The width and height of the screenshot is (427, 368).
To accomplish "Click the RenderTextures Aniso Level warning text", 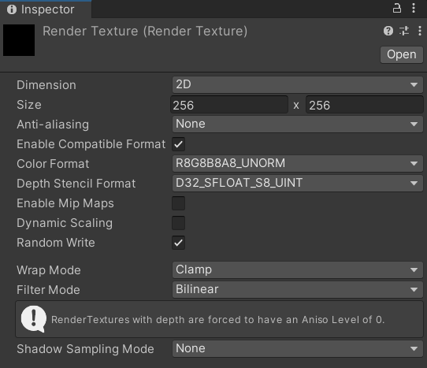I will 218,319.
